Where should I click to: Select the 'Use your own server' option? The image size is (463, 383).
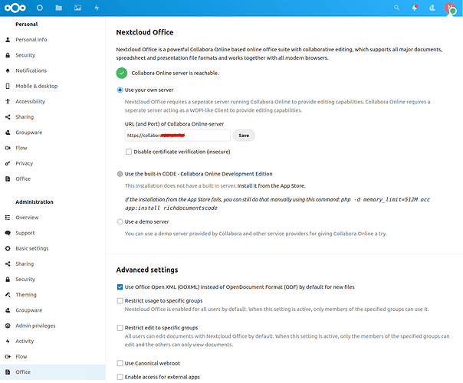point(120,90)
